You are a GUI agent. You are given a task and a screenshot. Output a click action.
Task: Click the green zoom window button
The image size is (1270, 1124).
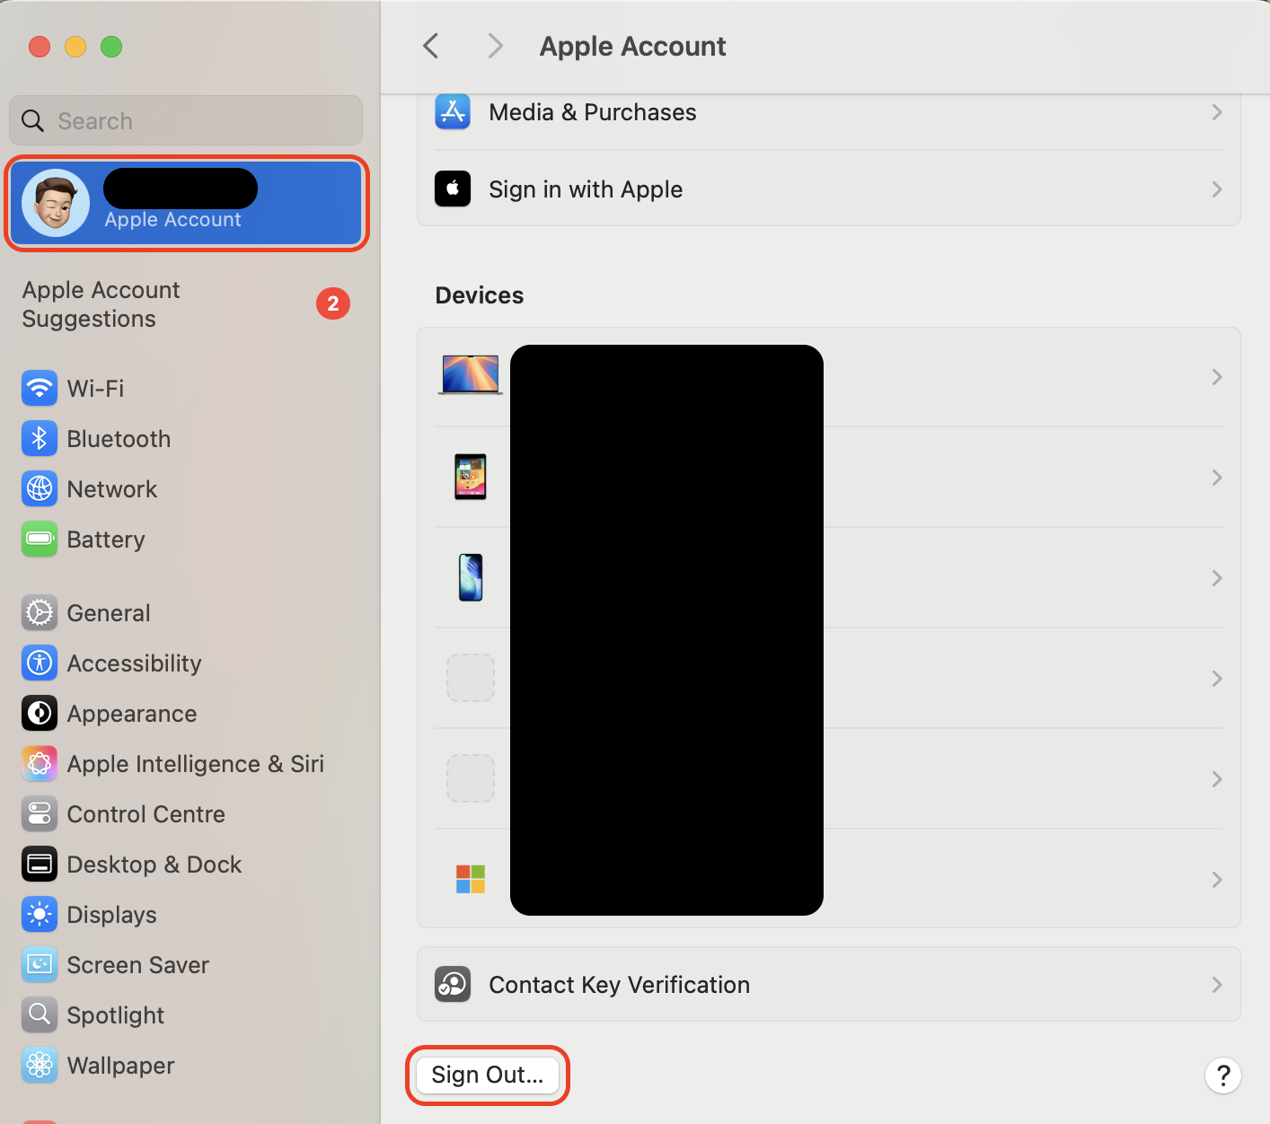(111, 47)
